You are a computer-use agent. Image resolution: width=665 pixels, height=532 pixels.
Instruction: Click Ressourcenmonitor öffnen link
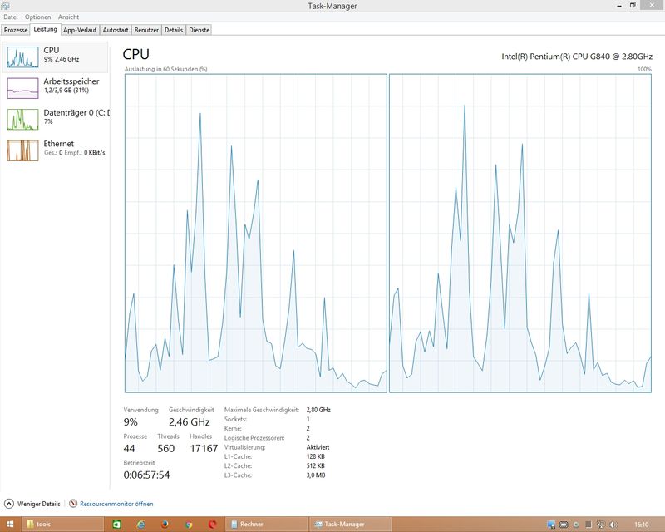(x=116, y=504)
